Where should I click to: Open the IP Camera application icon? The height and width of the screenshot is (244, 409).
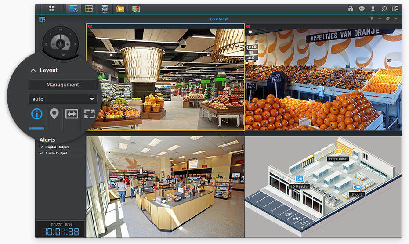(x=105, y=8)
